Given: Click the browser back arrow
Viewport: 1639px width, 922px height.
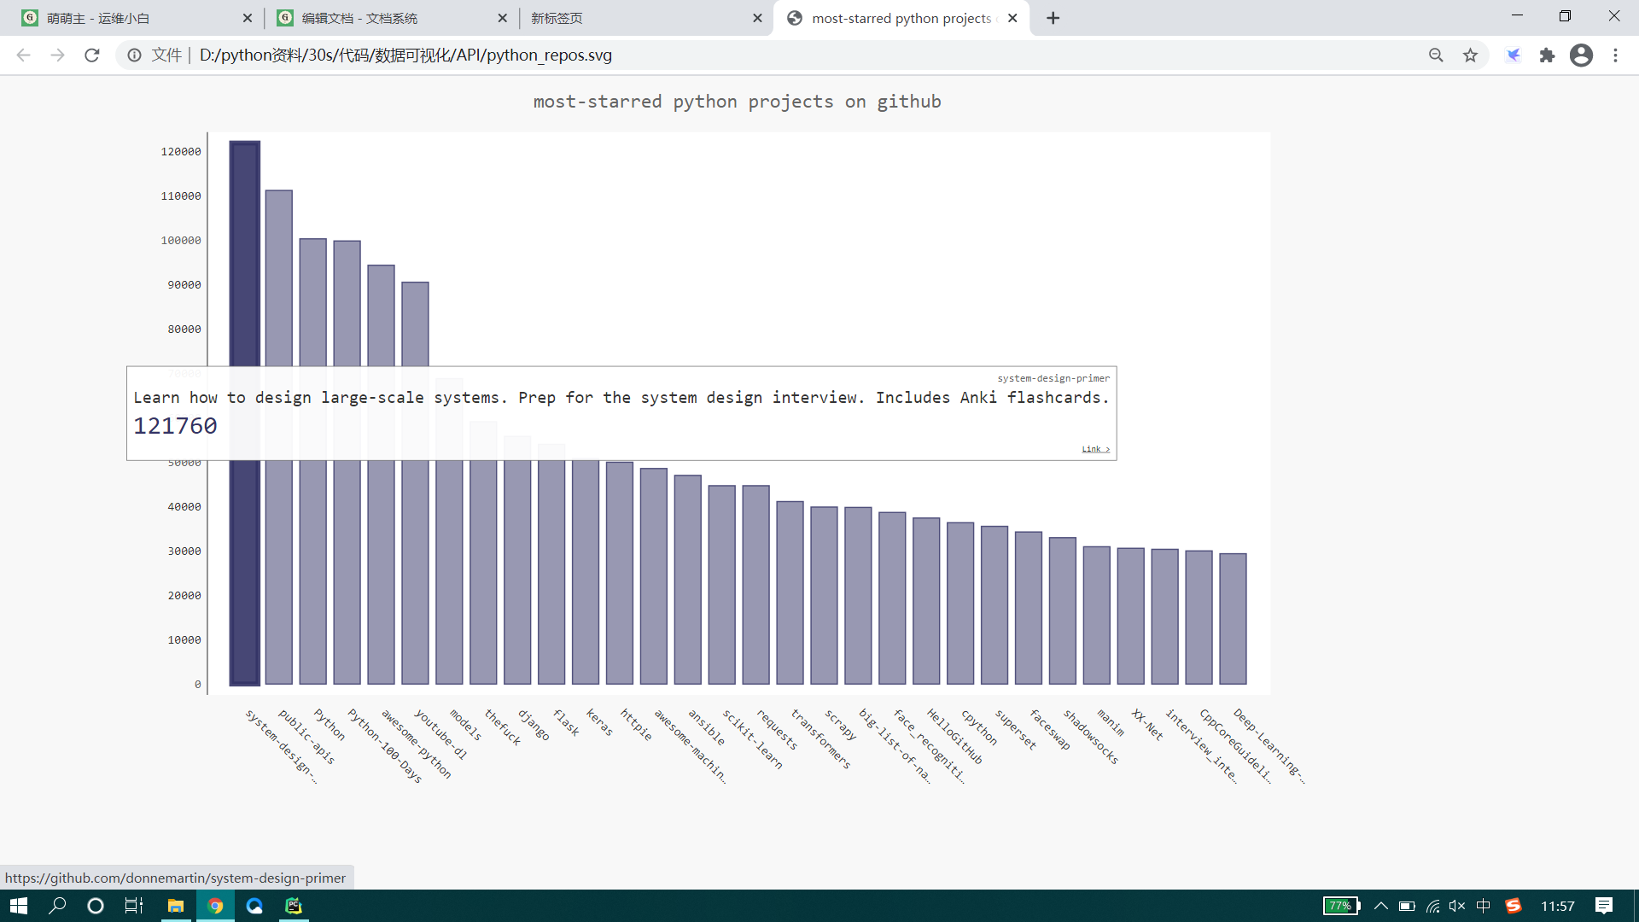Looking at the screenshot, I should 23,55.
